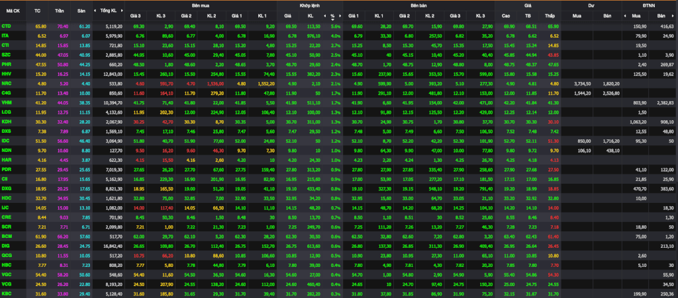Open the NRC stock symbol
The image size is (678, 298).
(7, 83)
